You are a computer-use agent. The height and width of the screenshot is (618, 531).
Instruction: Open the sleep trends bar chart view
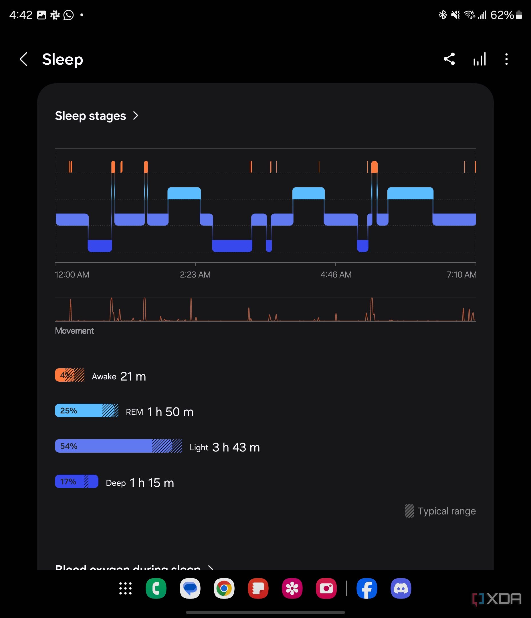click(x=480, y=59)
